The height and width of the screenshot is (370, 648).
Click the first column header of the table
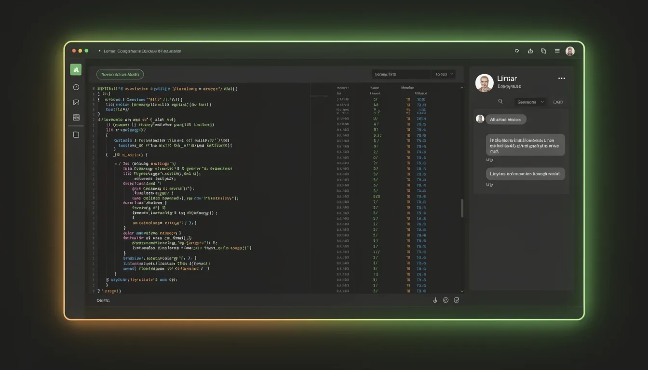click(343, 88)
